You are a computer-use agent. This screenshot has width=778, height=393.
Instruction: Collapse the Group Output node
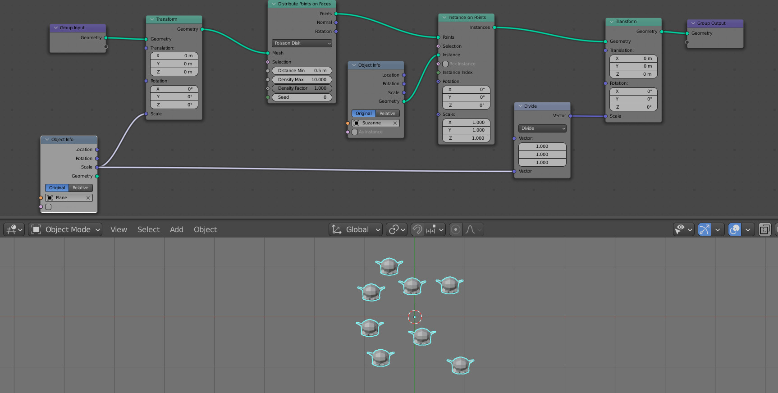click(x=693, y=23)
